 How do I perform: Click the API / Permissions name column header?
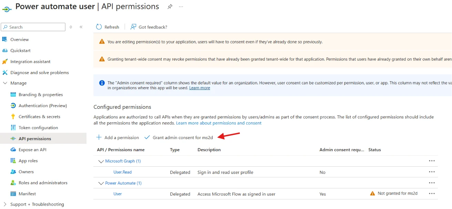(x=121, y=150)
